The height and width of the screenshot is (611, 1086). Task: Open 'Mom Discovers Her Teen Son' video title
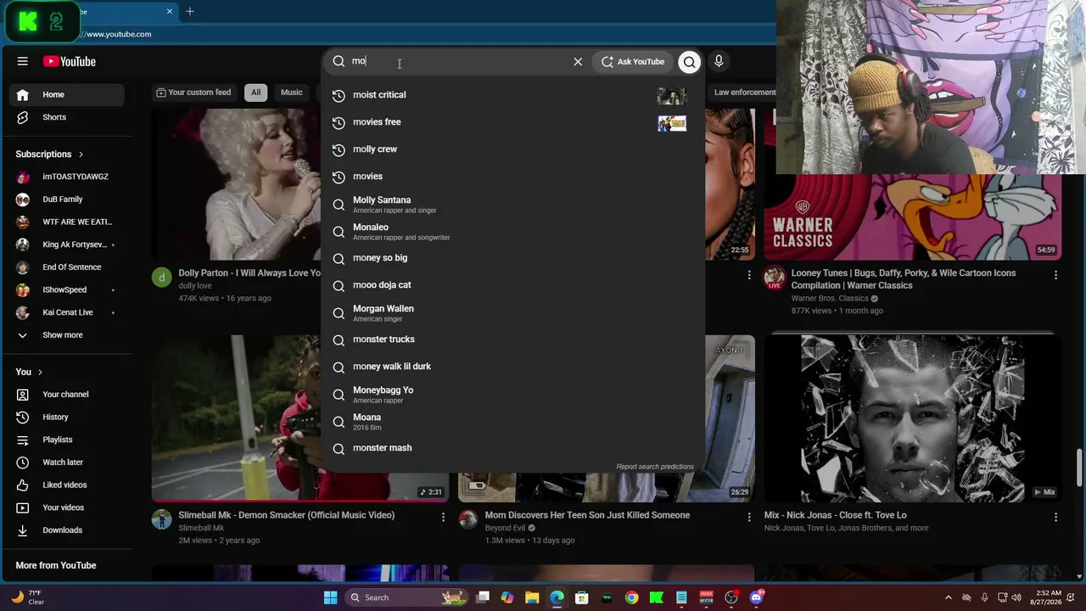click(587, 515)
